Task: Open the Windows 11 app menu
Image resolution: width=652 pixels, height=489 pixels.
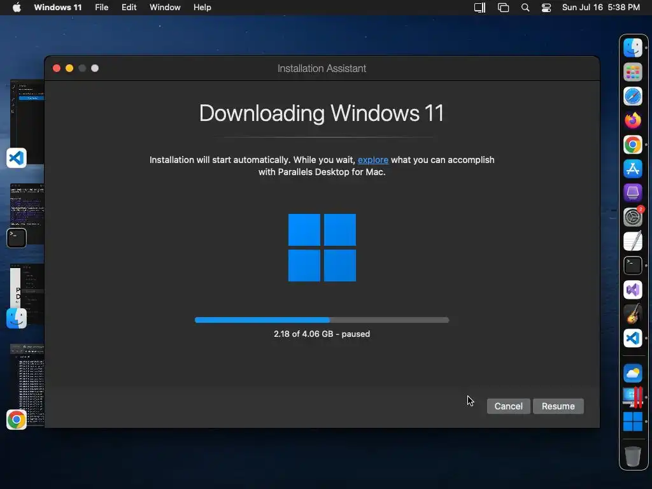Action: pos(58,8)
